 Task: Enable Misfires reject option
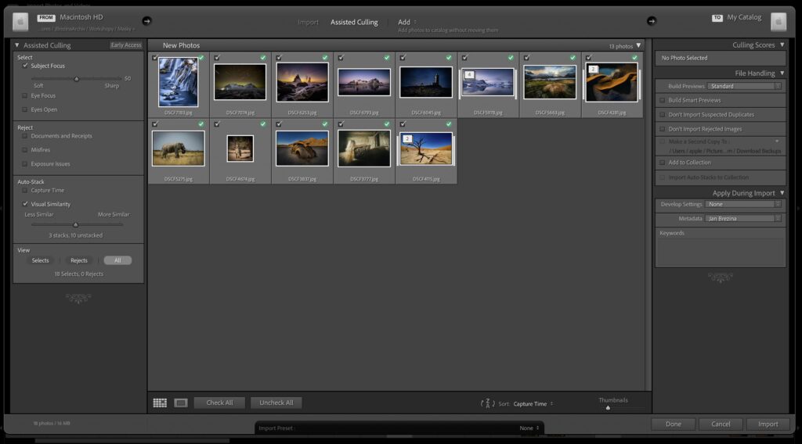pos(24,149)
